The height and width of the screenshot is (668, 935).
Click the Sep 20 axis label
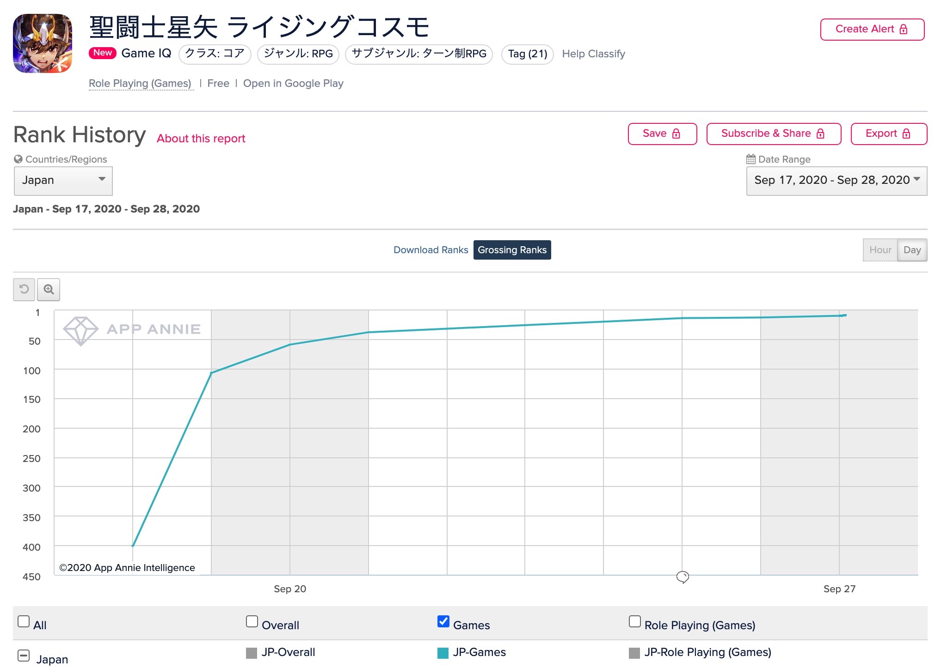pyautogui.click(x=290, y=589)
